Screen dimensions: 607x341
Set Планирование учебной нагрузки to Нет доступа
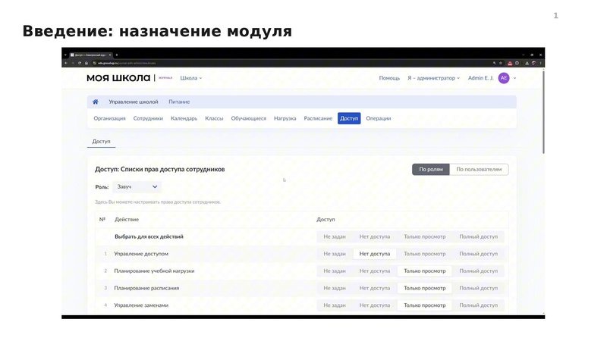[375, 271]
